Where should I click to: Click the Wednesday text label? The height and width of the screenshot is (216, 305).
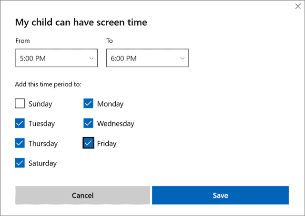(116, 124)
